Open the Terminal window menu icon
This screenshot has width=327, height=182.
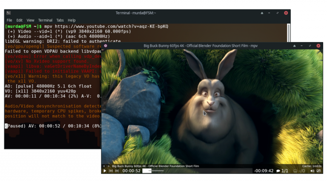pos(9,13)
